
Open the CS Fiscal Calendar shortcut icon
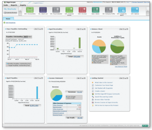(56, 10)
